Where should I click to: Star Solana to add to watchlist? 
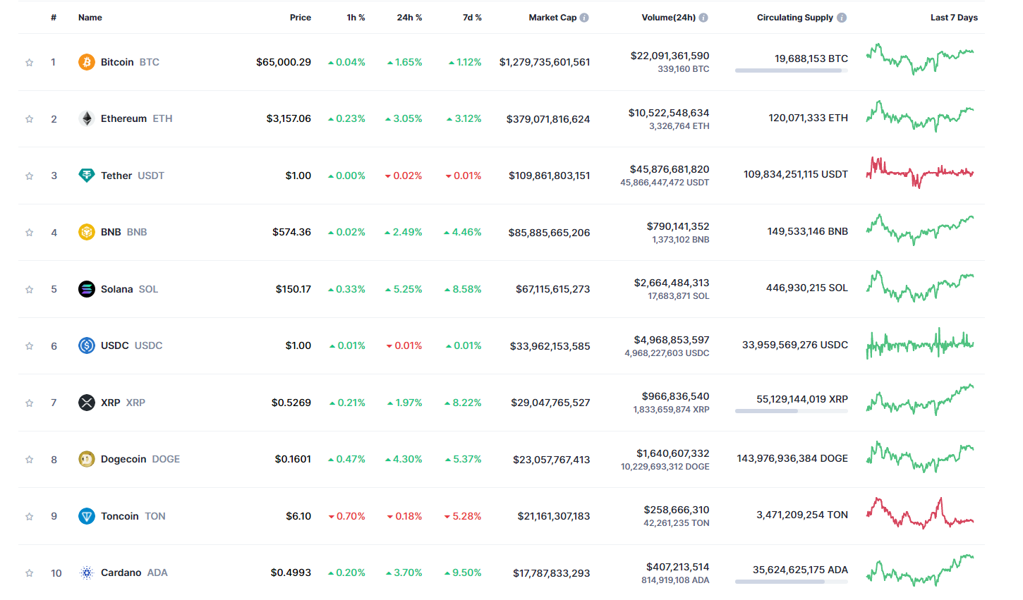pos(30,289)
